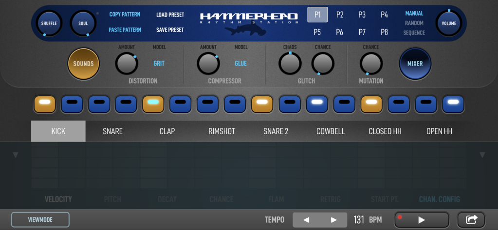The image size is (498, 230).
Task: Click the Shuffle knob
Action: [49, 23]
